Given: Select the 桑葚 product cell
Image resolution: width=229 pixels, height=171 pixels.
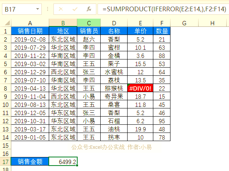Looking at the screenshot, I should (114, 104).
